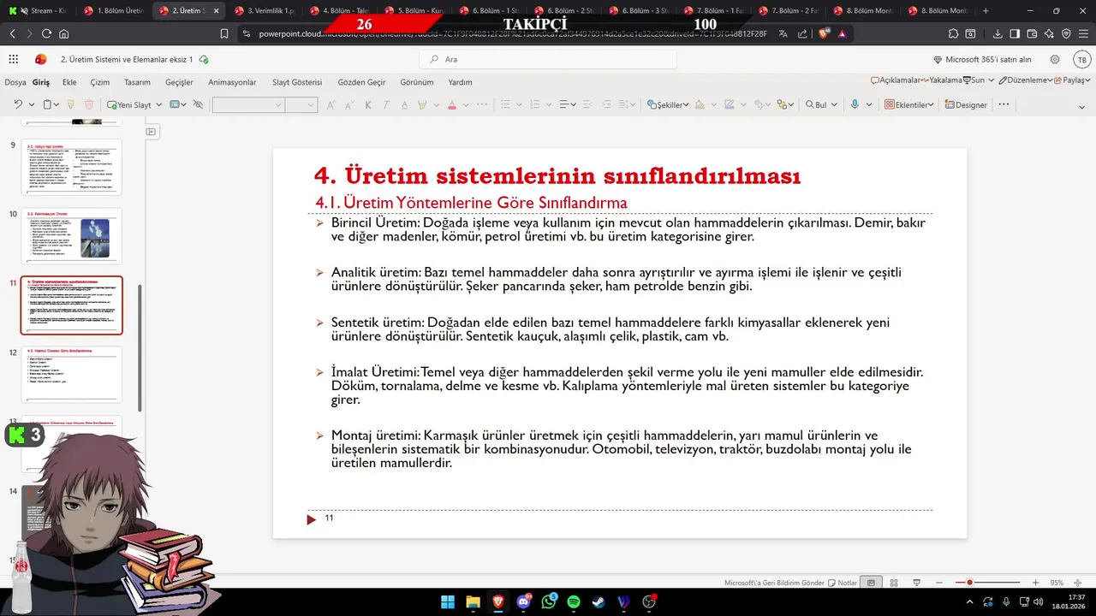The image size is (1096, 616).
Task: Start slideshow from status bar icon
Action: pos(916,583)
